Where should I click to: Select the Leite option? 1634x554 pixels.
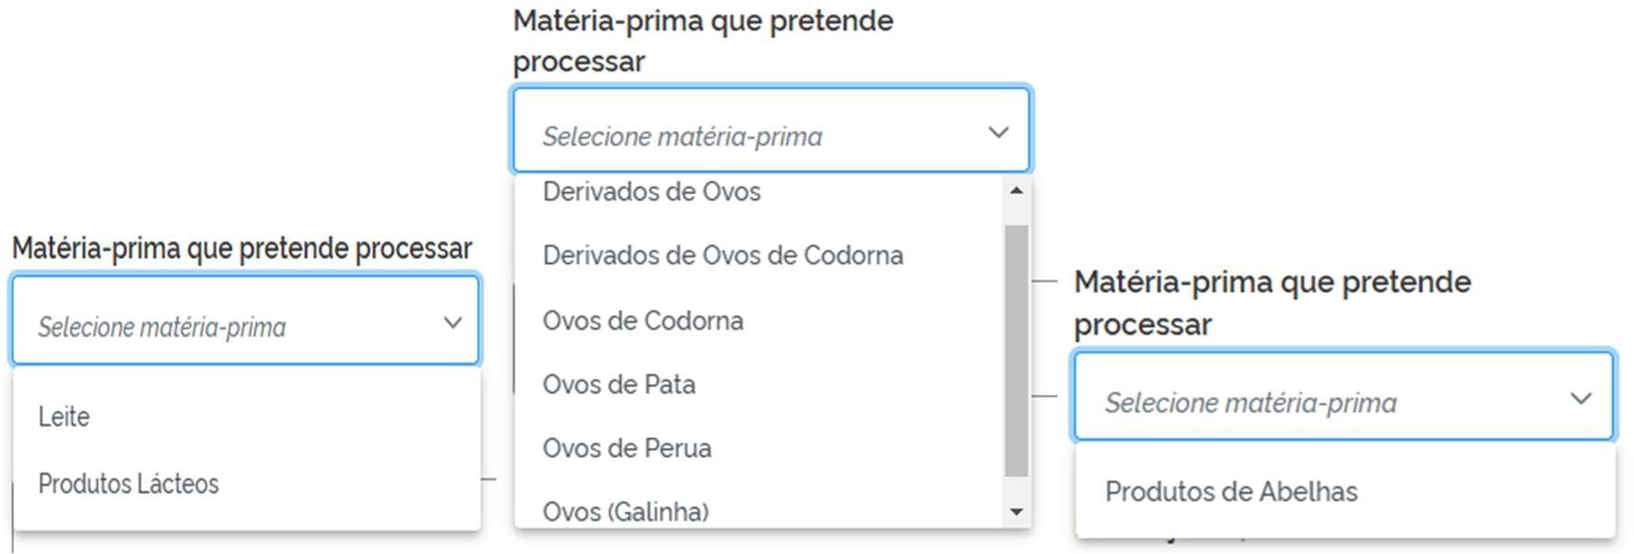(x=64, y=418)
